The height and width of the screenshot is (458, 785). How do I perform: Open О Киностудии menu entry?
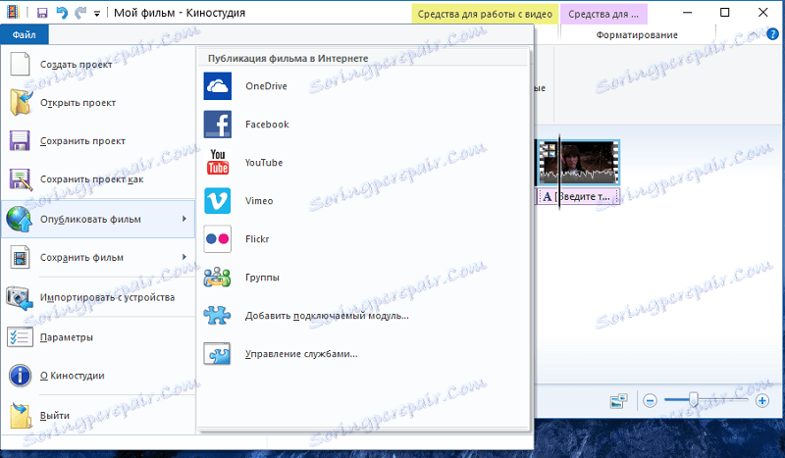(72, 376)
